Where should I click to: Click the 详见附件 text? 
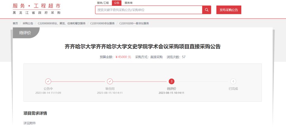[30, 123]
